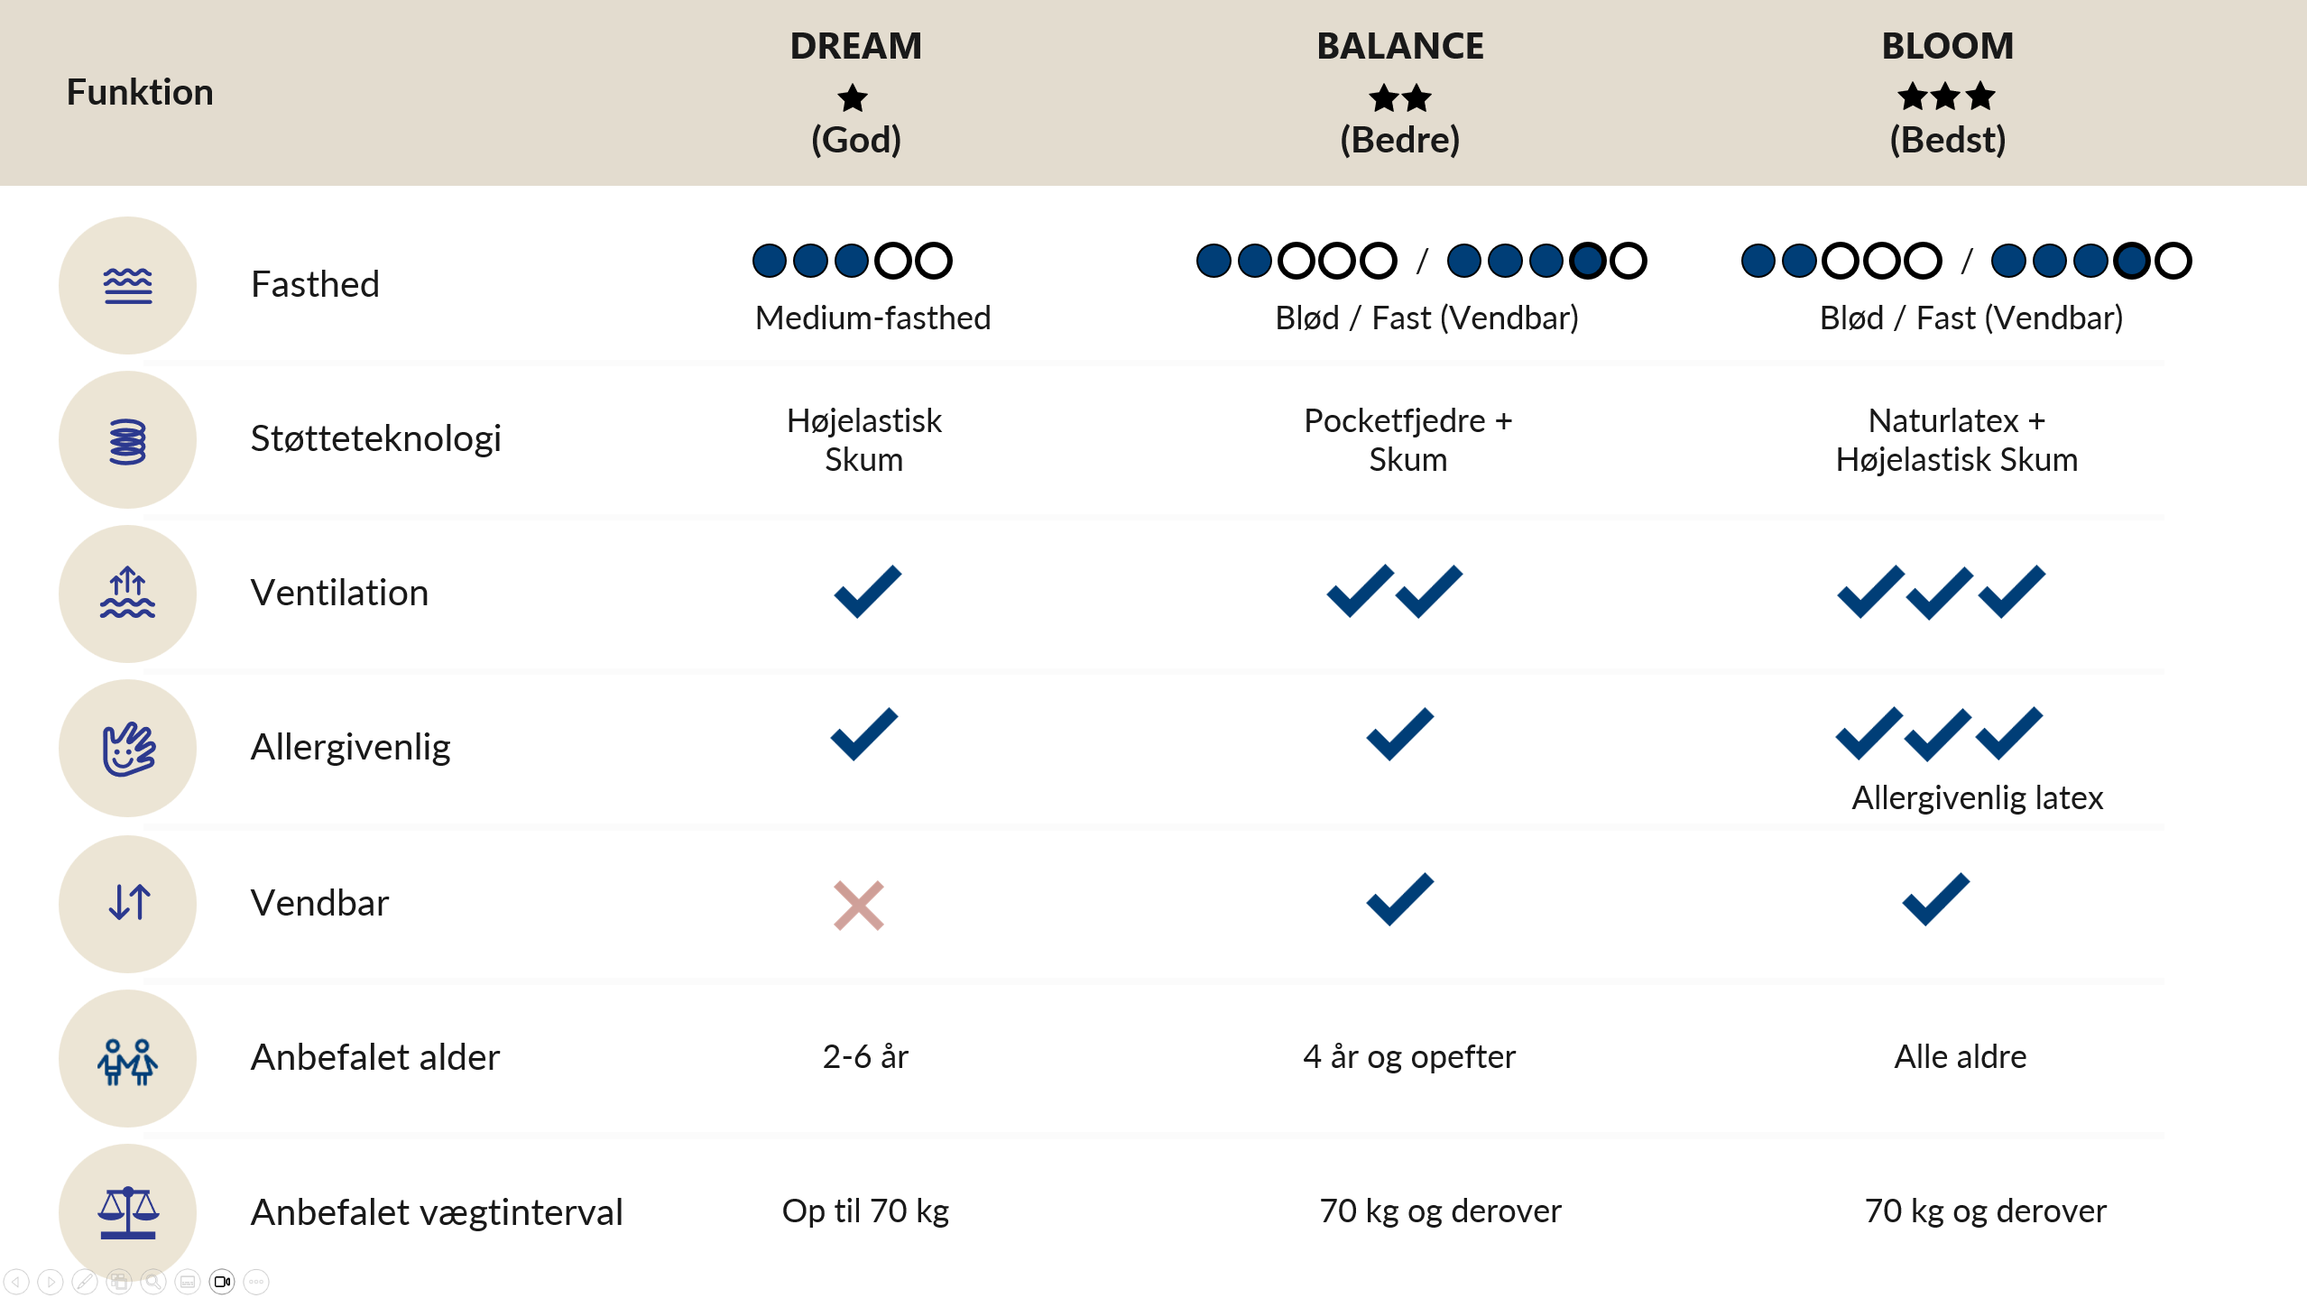
Task: Activate the zoom magnifier control
Action: 153,1281
